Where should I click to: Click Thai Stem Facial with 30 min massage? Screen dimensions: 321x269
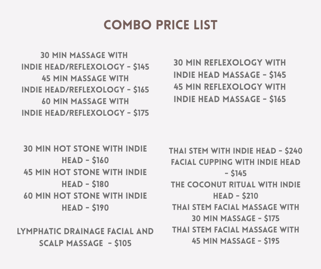pyautogui.click(x=236, y=213)
